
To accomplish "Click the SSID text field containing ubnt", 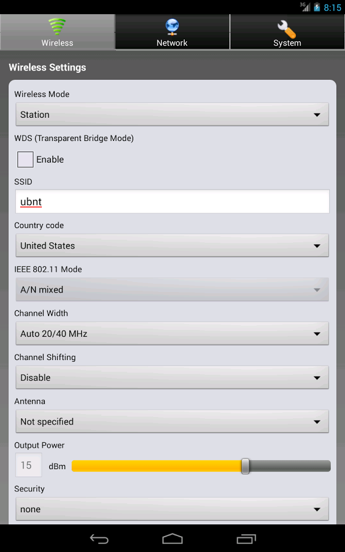I will pyautogui.click(x=172, y=201).
